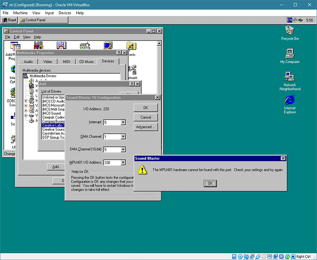Open the VirtualBox Machine menu
Viewport: 317px width, 260px height.
(20, 13)
